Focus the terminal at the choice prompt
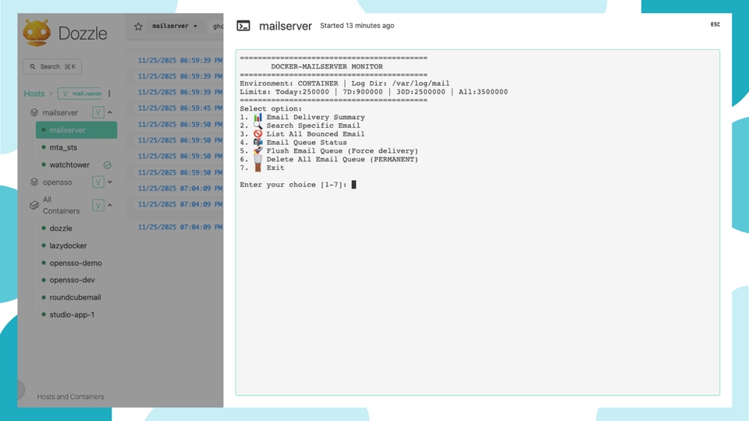Image resolution: width=749 pixels, height=421 pixels. [x=353, y=185]
